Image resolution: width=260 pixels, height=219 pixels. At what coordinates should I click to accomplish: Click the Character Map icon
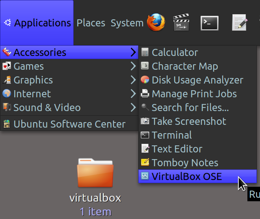145,66
